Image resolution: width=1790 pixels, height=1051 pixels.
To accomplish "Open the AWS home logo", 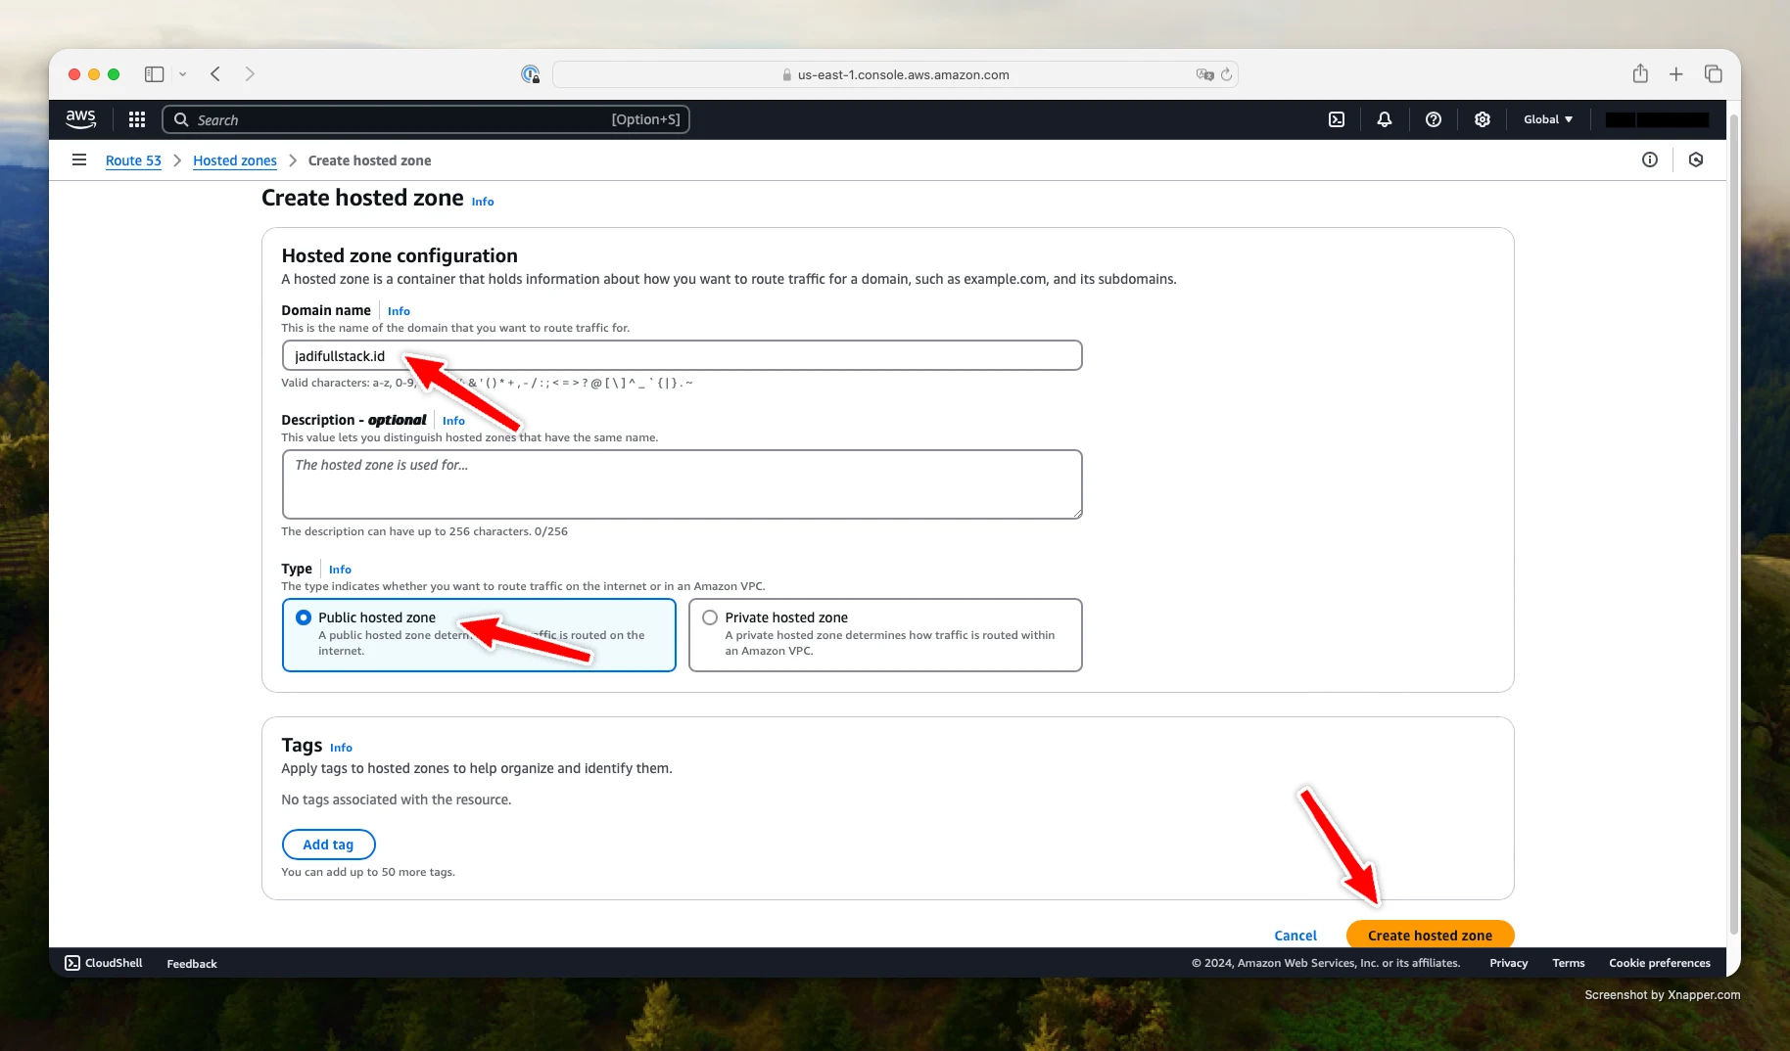I will (x=80, y=119).
